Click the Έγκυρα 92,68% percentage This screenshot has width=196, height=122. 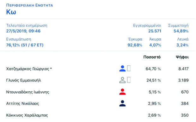pos(135,45)
